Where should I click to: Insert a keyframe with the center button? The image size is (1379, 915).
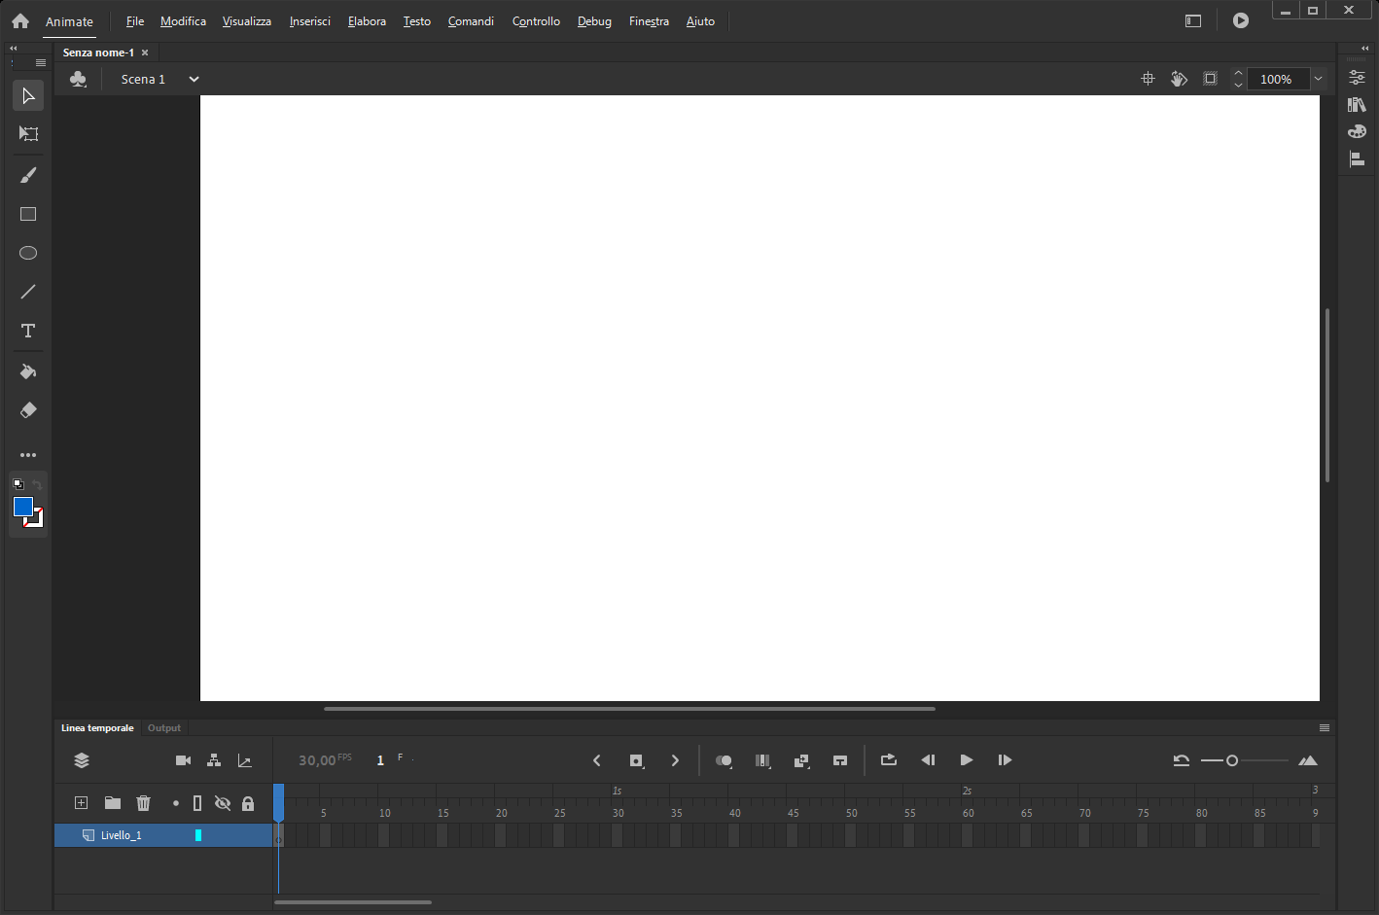pyautogui.click(x=636, y=760)
